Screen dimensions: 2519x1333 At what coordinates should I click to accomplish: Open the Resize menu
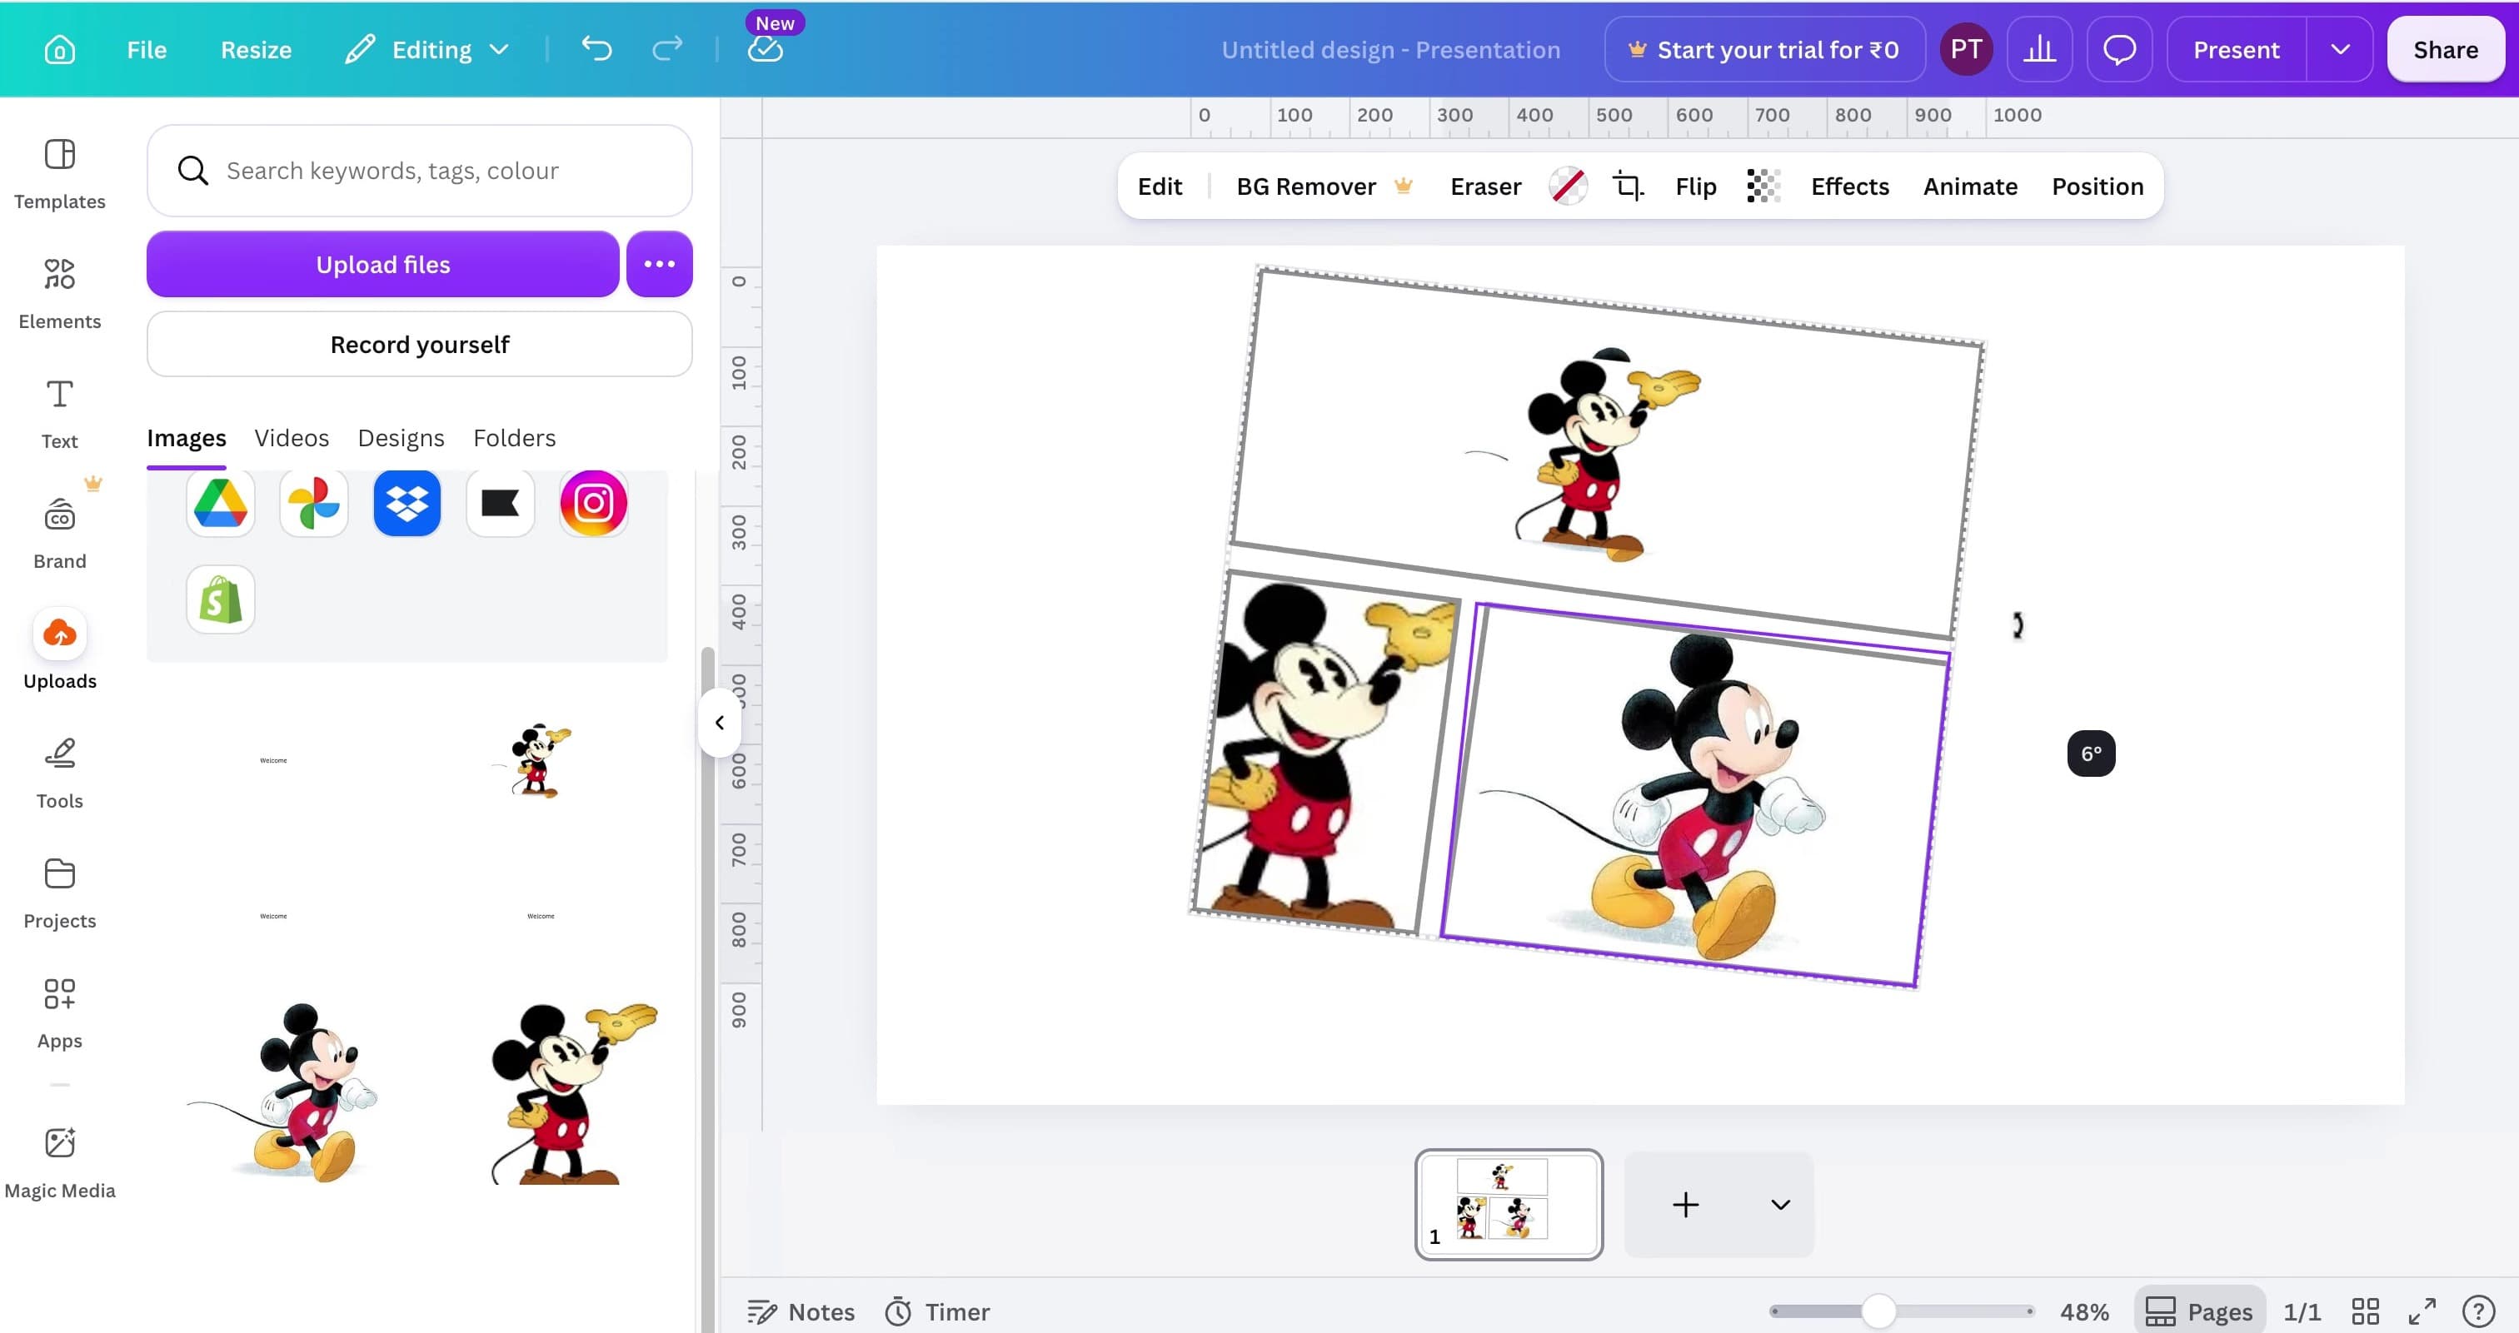(257, 50)
